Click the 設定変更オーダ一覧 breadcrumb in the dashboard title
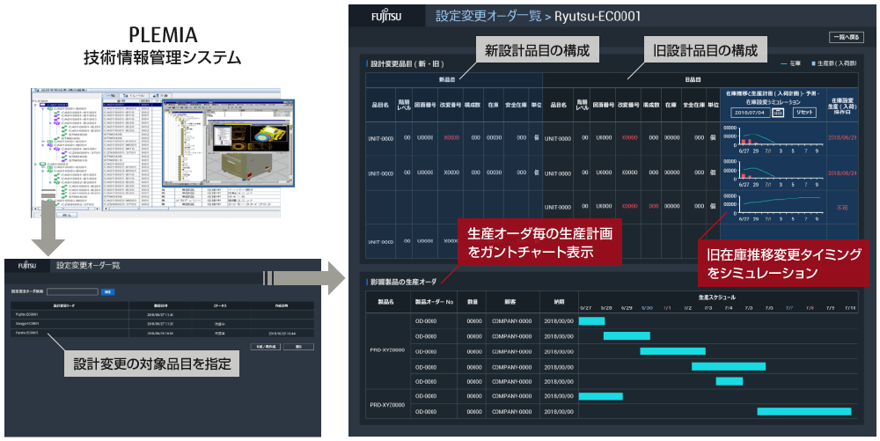 488,16
